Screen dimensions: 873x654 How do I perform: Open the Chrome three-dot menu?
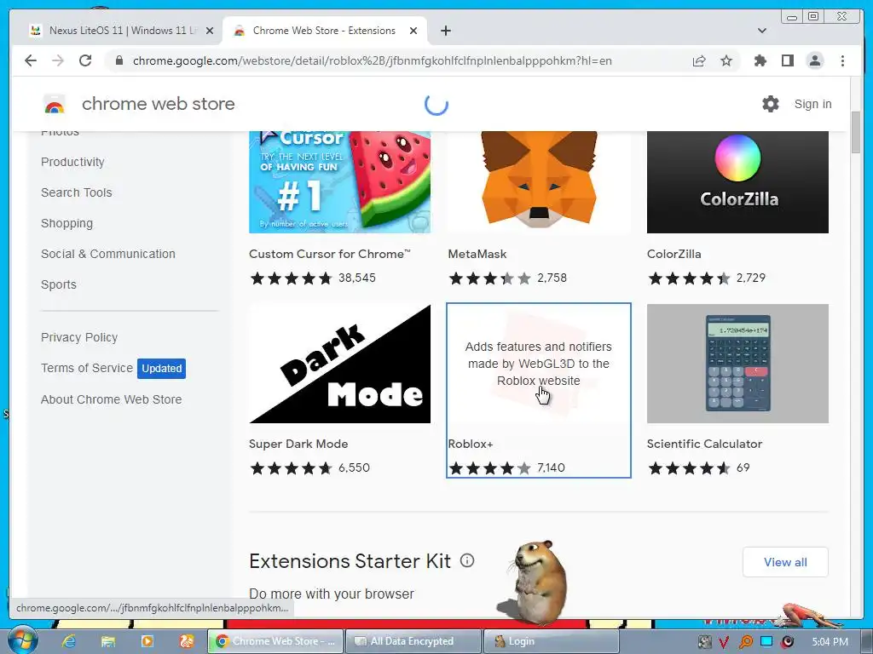pyautogui.click(x=842, y=60)
